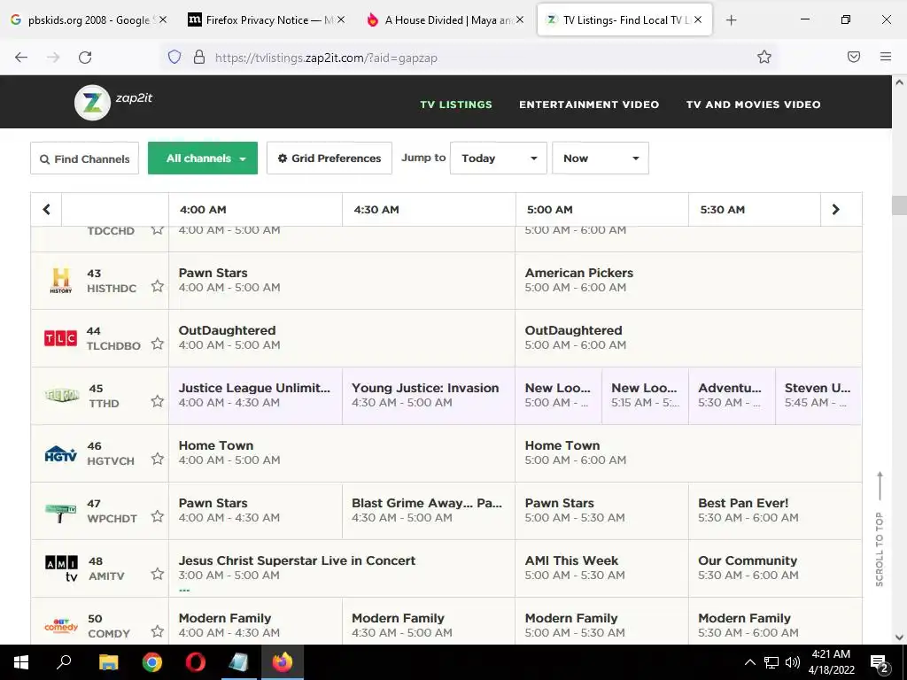Open Windows taskbar search
907x680 pixels.
click(x=64, y=662)
